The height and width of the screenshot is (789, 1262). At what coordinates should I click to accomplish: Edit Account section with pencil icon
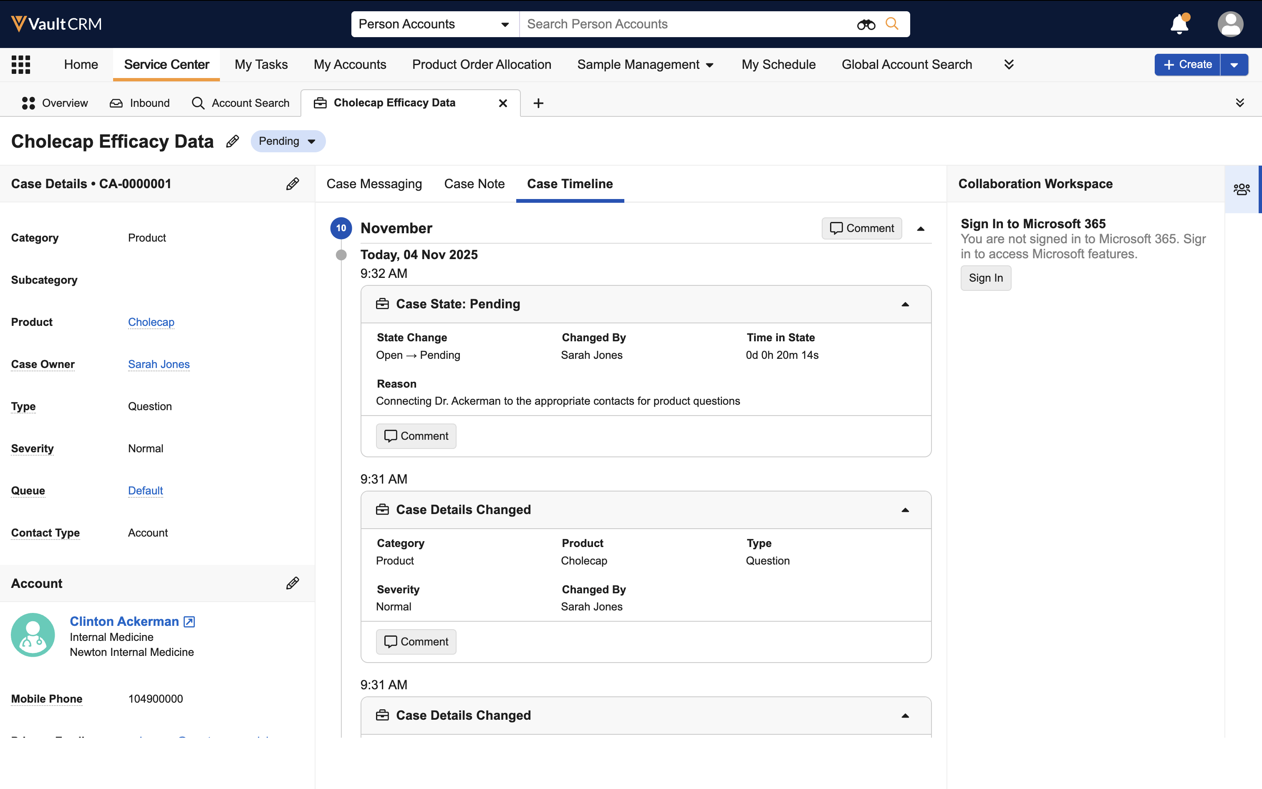tap(292, 583)
